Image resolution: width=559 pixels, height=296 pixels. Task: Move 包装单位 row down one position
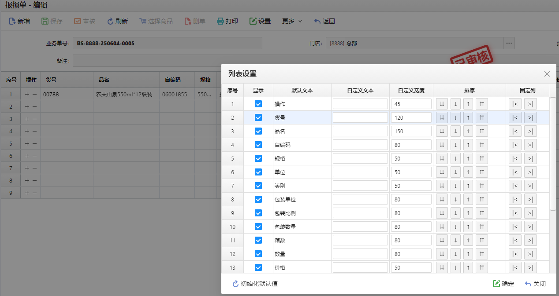455,200
